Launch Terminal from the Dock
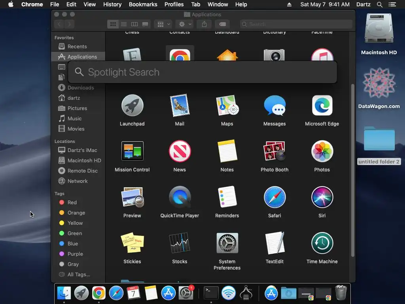 pos(211,293)
